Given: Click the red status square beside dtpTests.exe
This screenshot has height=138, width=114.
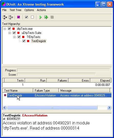Looking at the screenshot, I should click(x=14, y=29).
